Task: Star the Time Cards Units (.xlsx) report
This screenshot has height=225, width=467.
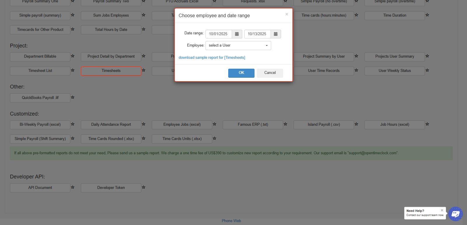Action: [x=215, y=139]
